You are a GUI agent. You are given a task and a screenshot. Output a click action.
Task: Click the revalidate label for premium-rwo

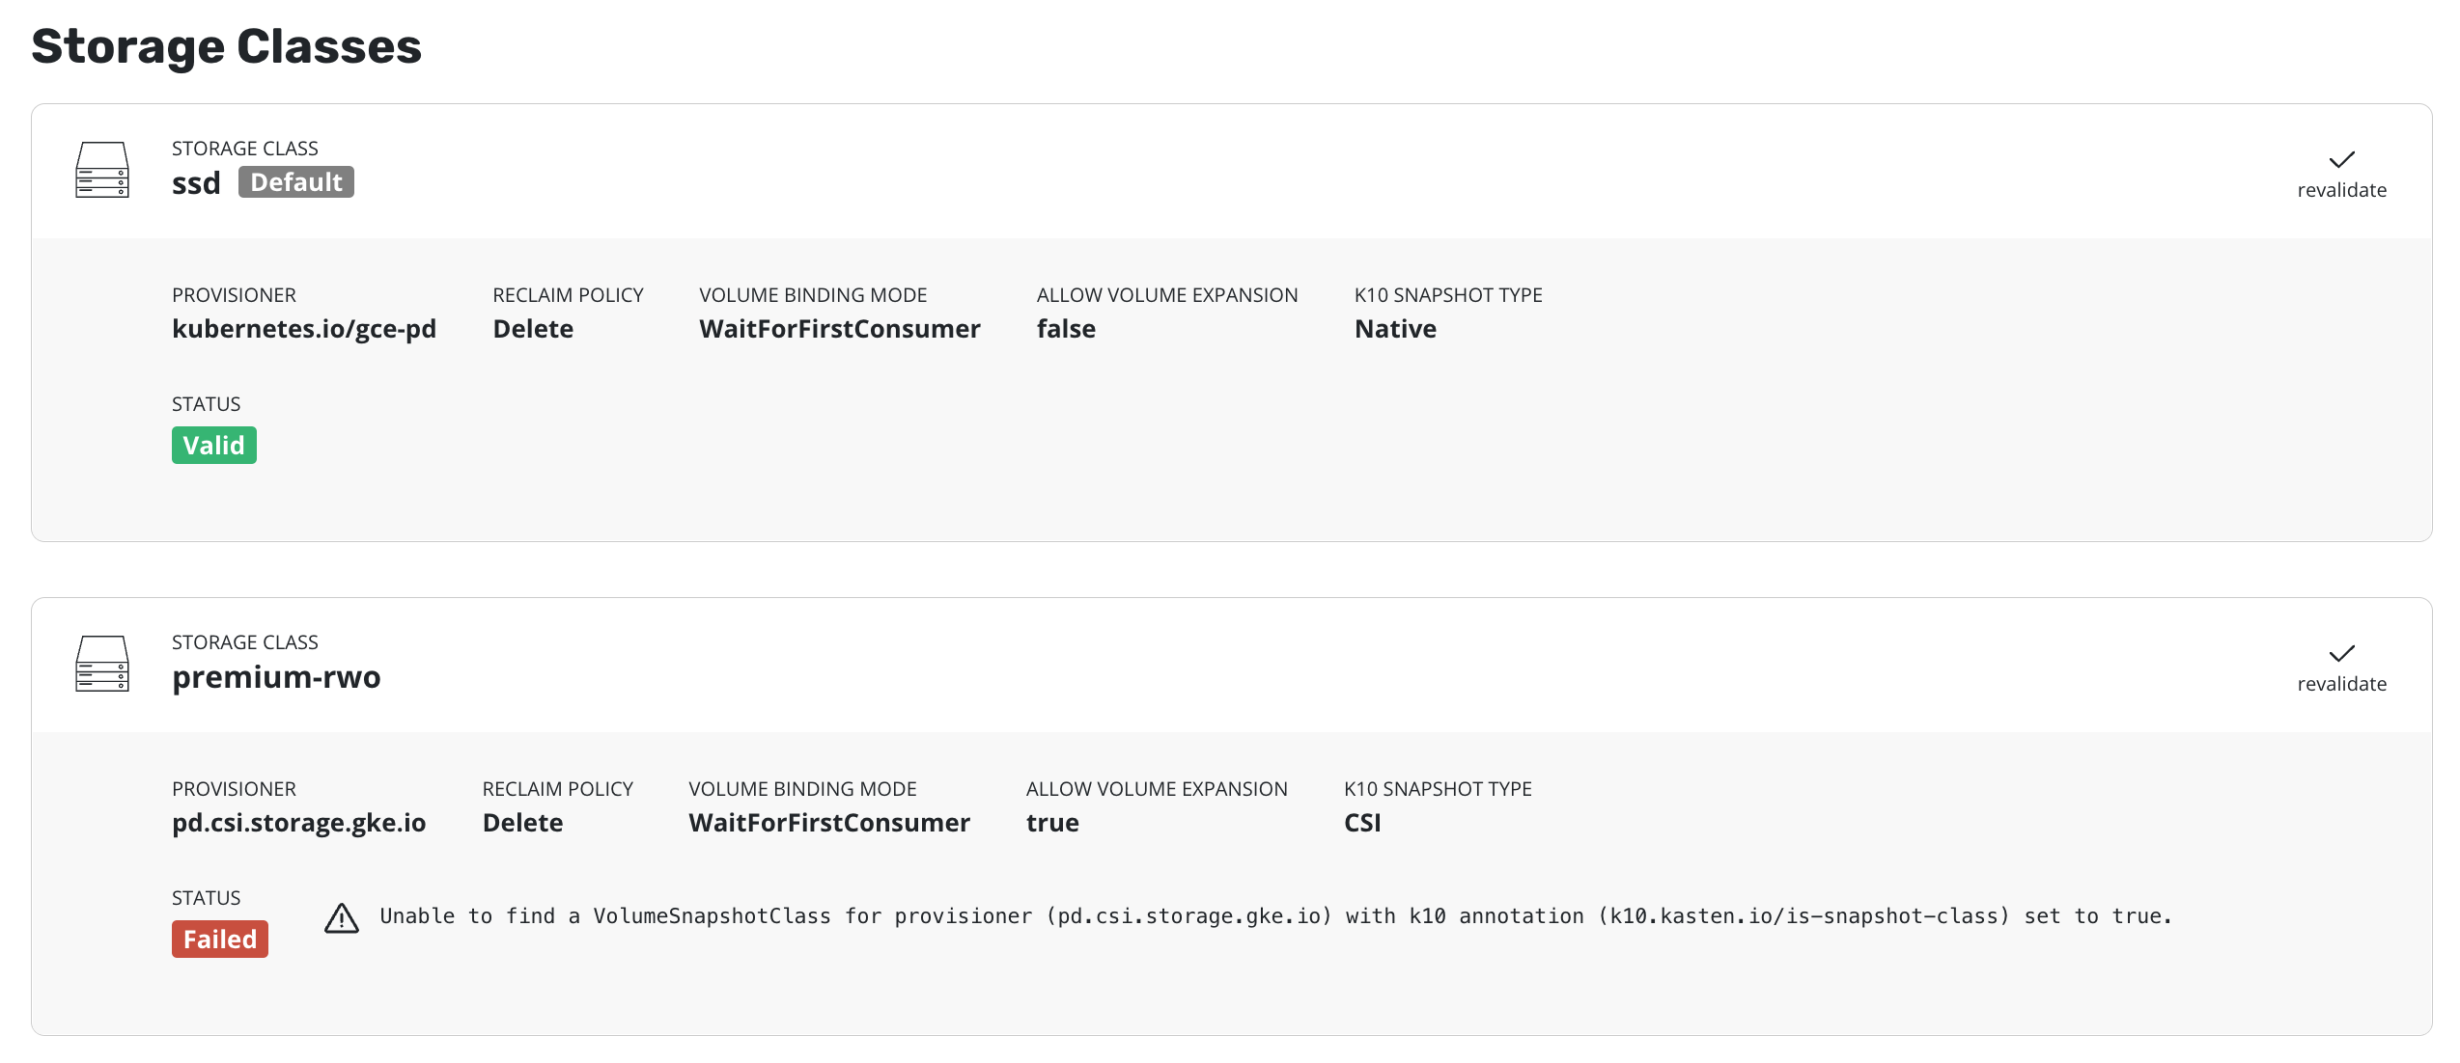point(2341,684)
